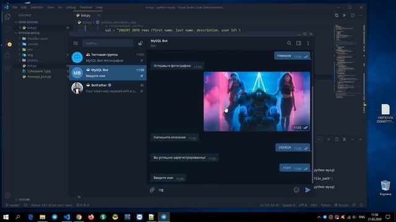Image resolution: width=396 pixels, height=222 pixels.
Task: Open Firefox from the taskbar
Action: tap(91, 217)
